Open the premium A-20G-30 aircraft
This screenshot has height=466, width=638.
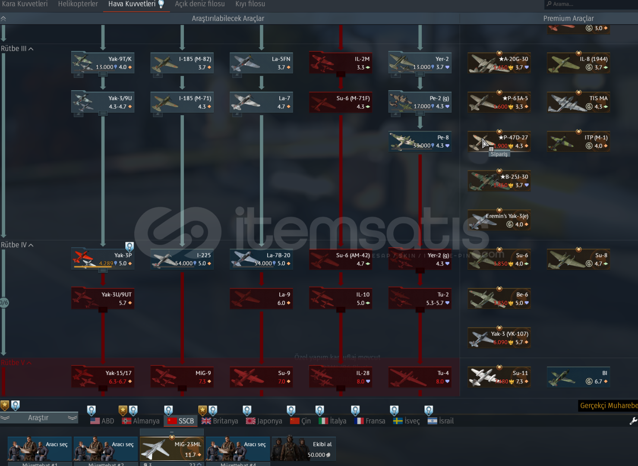499,63
